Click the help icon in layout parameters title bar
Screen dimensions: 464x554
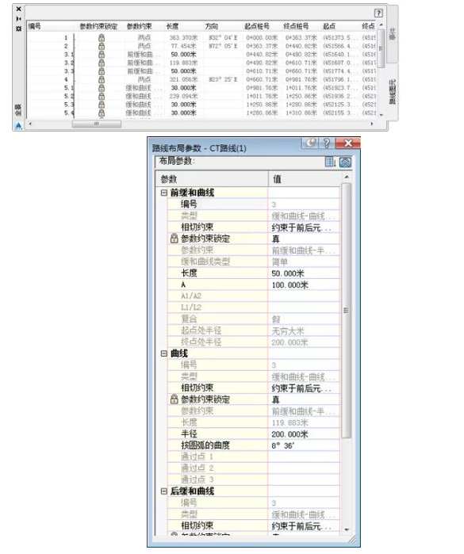click(x=327, y=143)
